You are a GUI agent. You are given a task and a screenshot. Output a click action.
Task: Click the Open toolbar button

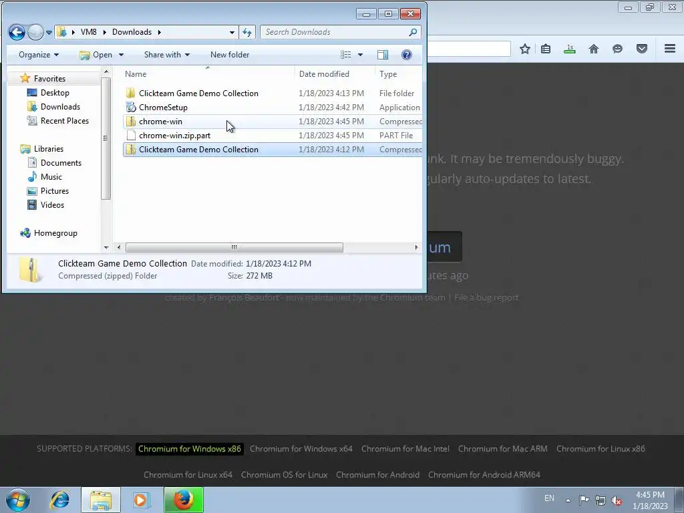[x=96, y=55]
